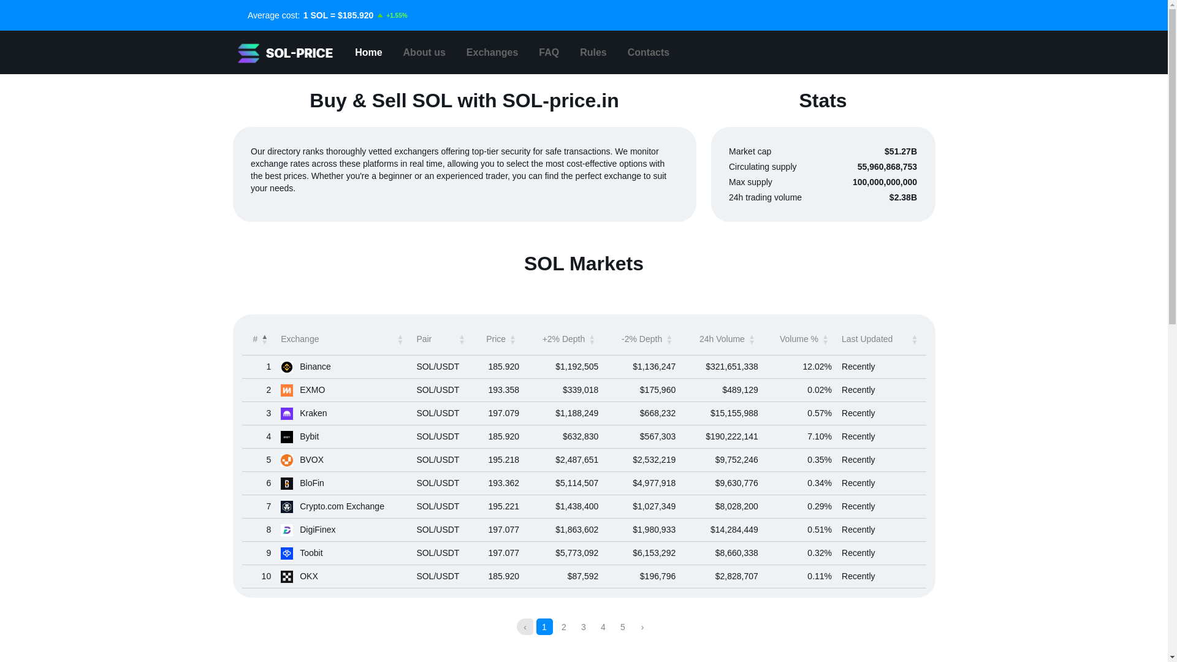Click Bybit volume percent 7.10%

[820, 436]
